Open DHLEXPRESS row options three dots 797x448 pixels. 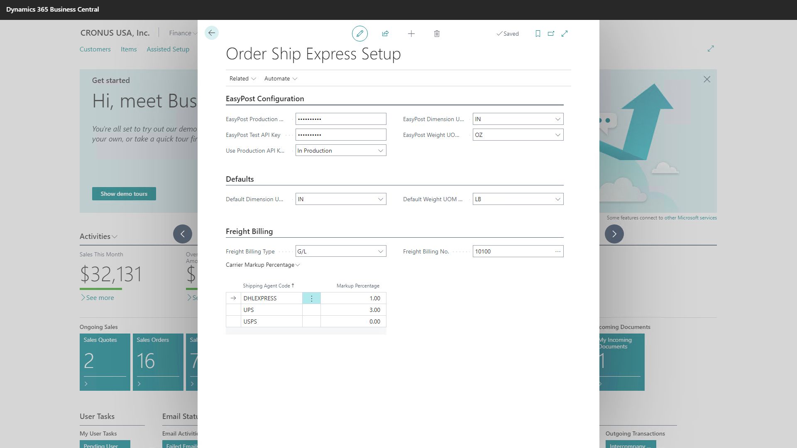click(311, 298)
